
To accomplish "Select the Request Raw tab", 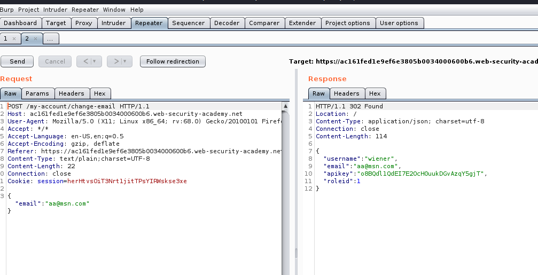I will 11,93.
